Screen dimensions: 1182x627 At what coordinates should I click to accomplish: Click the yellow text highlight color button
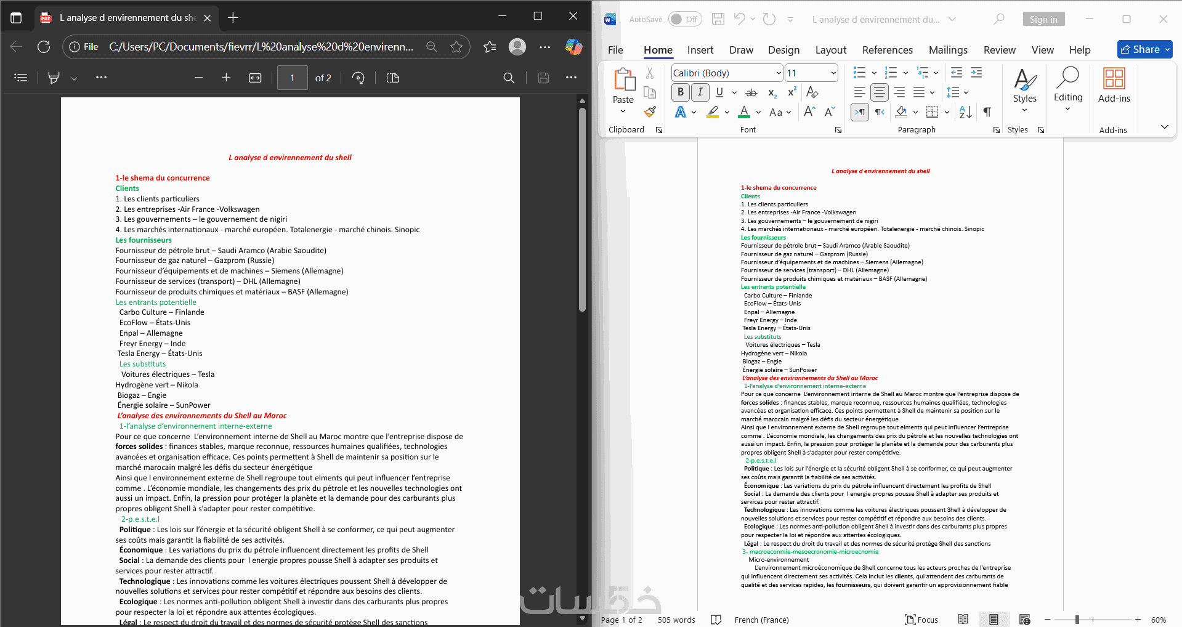click(713, 112)
